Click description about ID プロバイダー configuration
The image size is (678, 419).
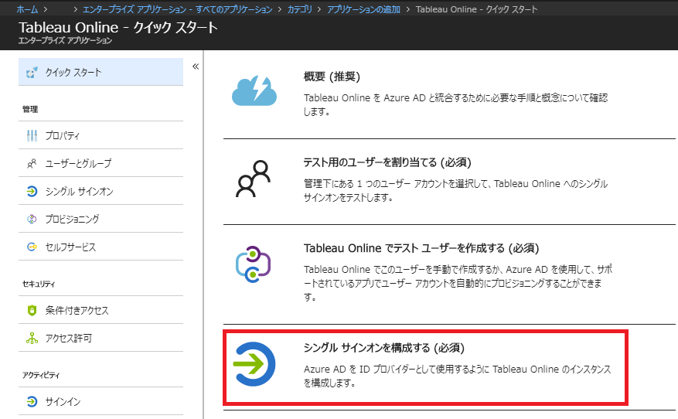458,376
